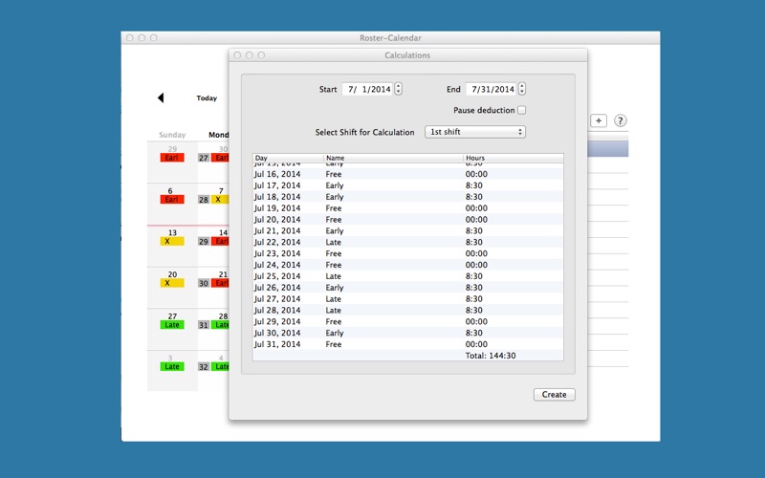This screenshot has width=765, height=478.
Task: Click the week 29 number badge
Action: (x=204, y=242)
